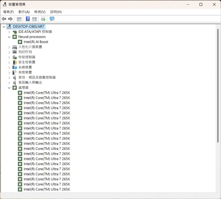Toggle the show/hide console tree toolbar icon
221x199 pixels.
(x=19, y=19)
